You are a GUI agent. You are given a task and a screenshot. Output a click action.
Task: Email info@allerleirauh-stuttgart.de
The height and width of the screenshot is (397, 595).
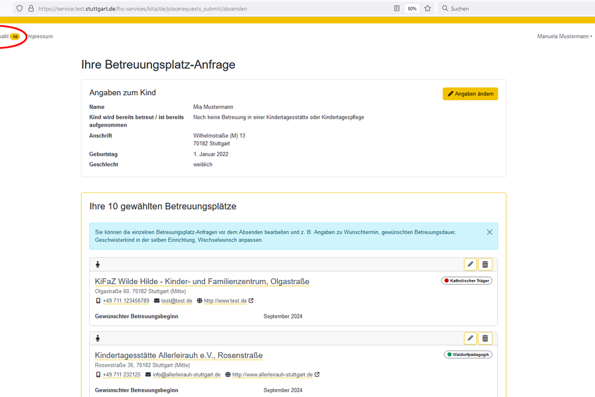click(x=186, y=375)
